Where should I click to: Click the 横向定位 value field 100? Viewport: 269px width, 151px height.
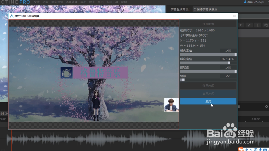[x=228, y=51]
